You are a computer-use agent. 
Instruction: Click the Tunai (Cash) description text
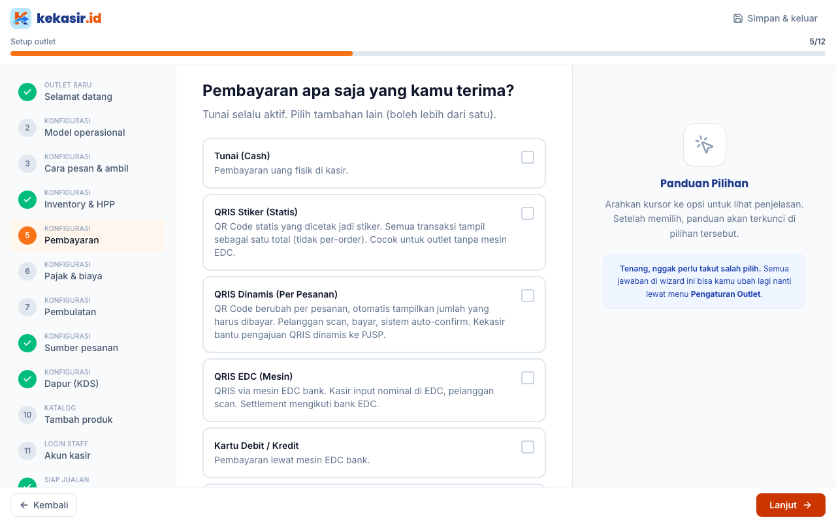tap(281, 170)
